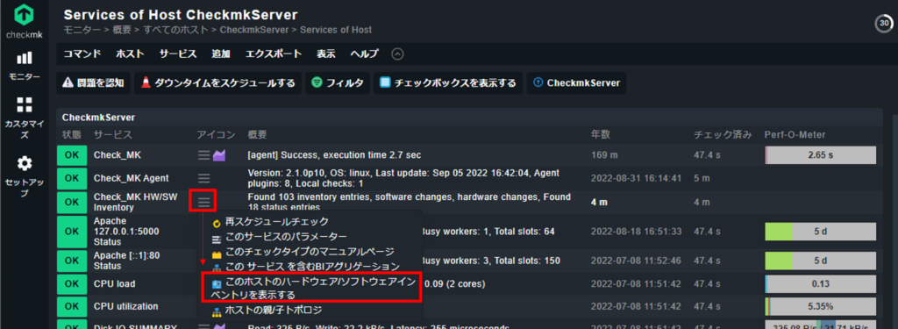
Task: Sort by the サービス column header
Action: pyautogui.click(x=113, y=135)
